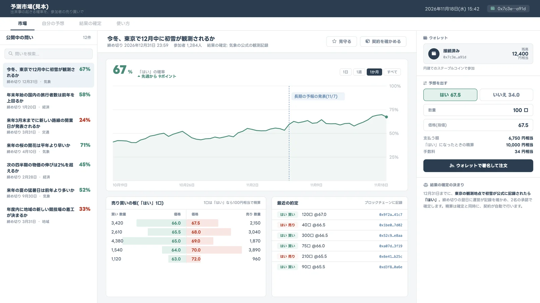Image resolution: width=540 pixels, height=303 pixels.
Task: Click the cube icon on 契約を確かめる
Action: (x=368, y=41)
